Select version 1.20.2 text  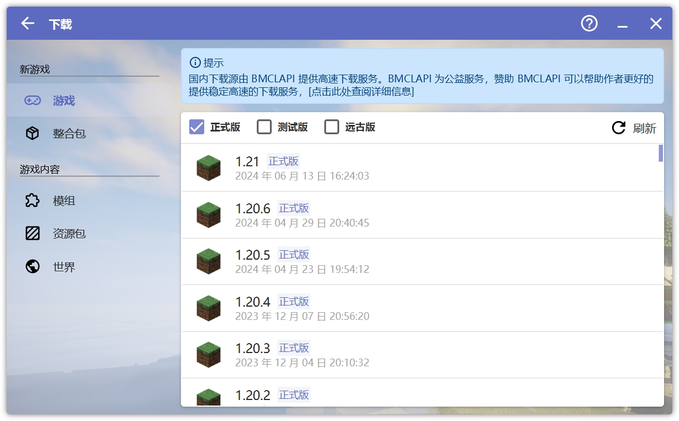point(253,395)
